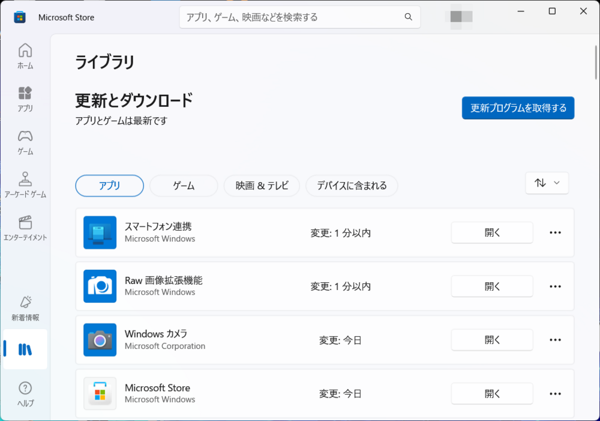Click the アプリとゲームは最新です status text
The width and height of the screenshot is (600, 421).
(x=121, y=121)
